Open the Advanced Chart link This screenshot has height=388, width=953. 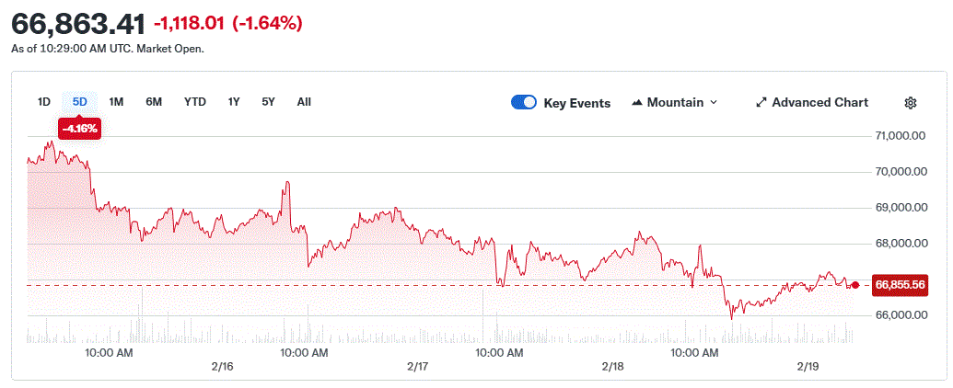[819, 103]
